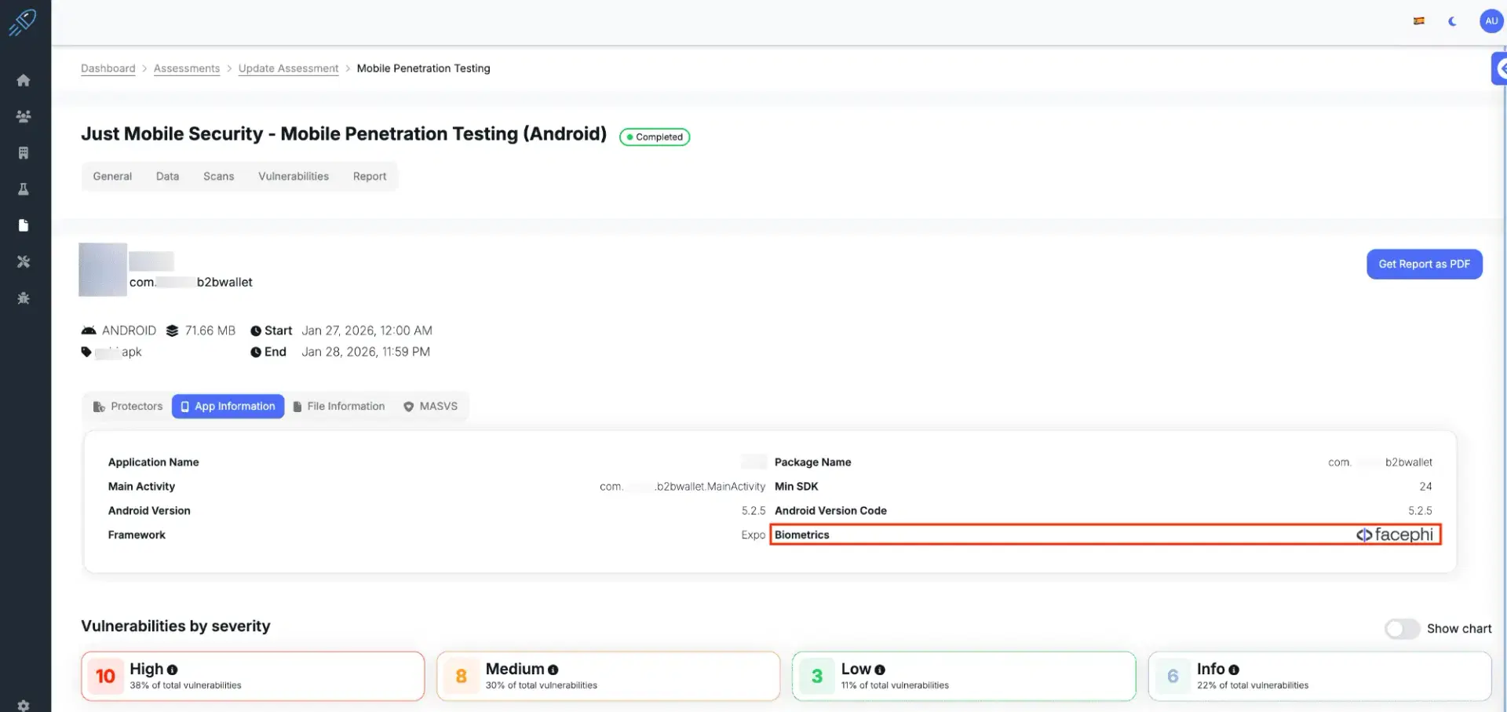Screen dimensions: 1507x712
Task: Click the facephi biometrics logo
Action: click(1395, 535)
